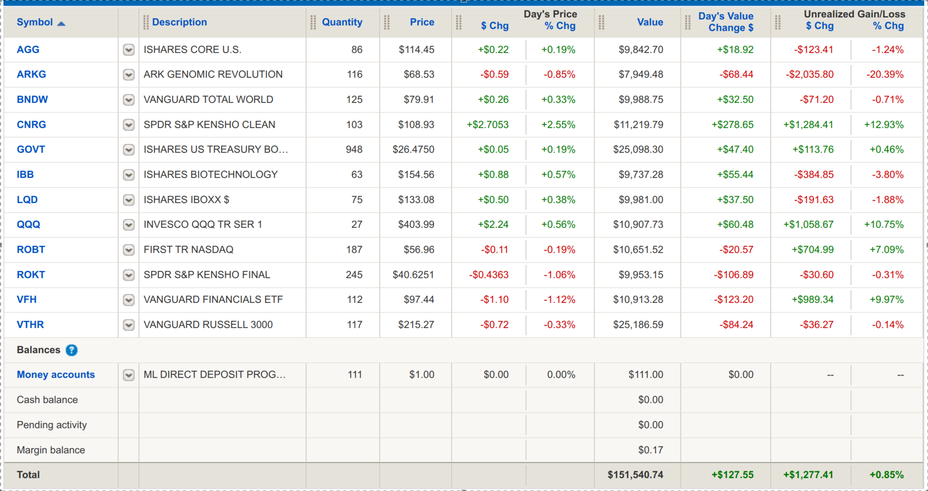The height and width of the screenshot is (491, 928).
Task: Open the QQQ row dropdown arrow
Action: 128,225
